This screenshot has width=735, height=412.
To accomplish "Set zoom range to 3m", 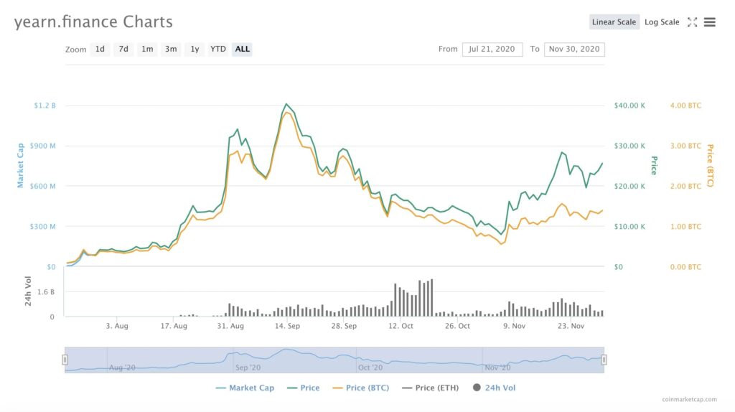I will click(171, 50).
